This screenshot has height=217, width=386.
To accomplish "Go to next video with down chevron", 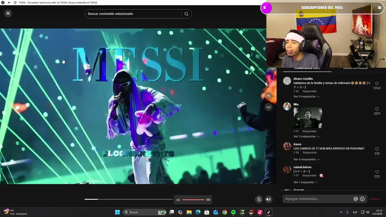I will (268, 107).
